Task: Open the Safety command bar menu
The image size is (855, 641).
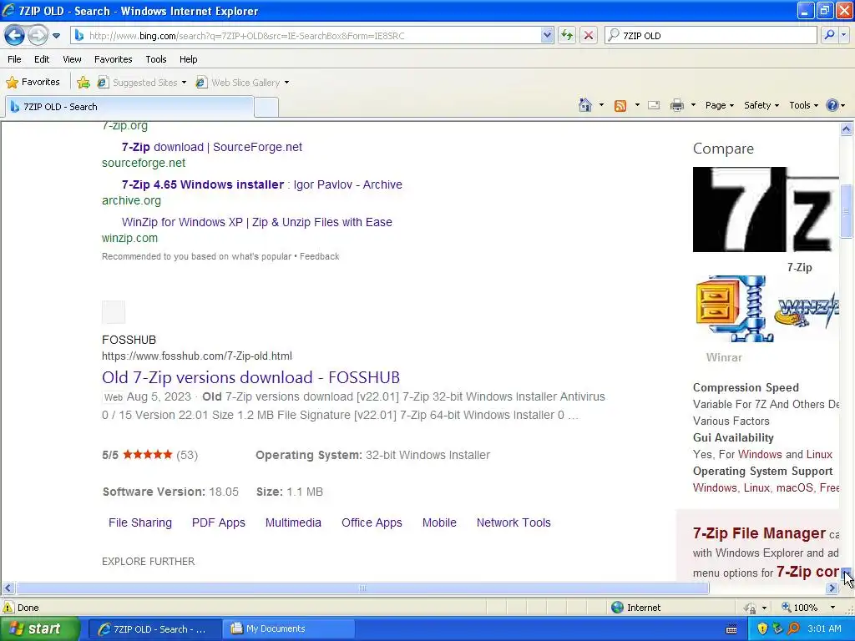Action: point(761,105)
